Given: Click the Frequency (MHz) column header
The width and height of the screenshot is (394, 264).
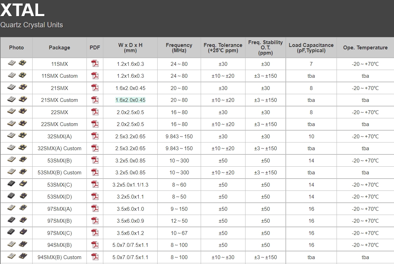Looking at the screenshot, I should coord(179,48).
